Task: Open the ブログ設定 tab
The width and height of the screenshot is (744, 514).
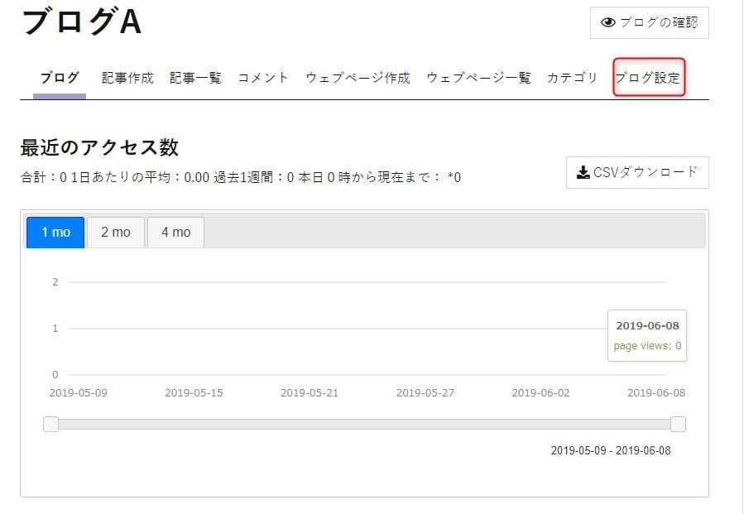Action: pos(648,77)
